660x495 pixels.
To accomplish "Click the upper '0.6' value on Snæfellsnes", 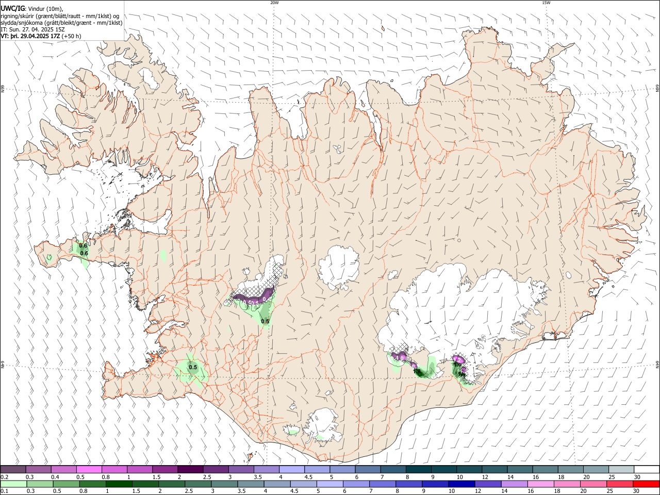I will [x=83, y=245].
